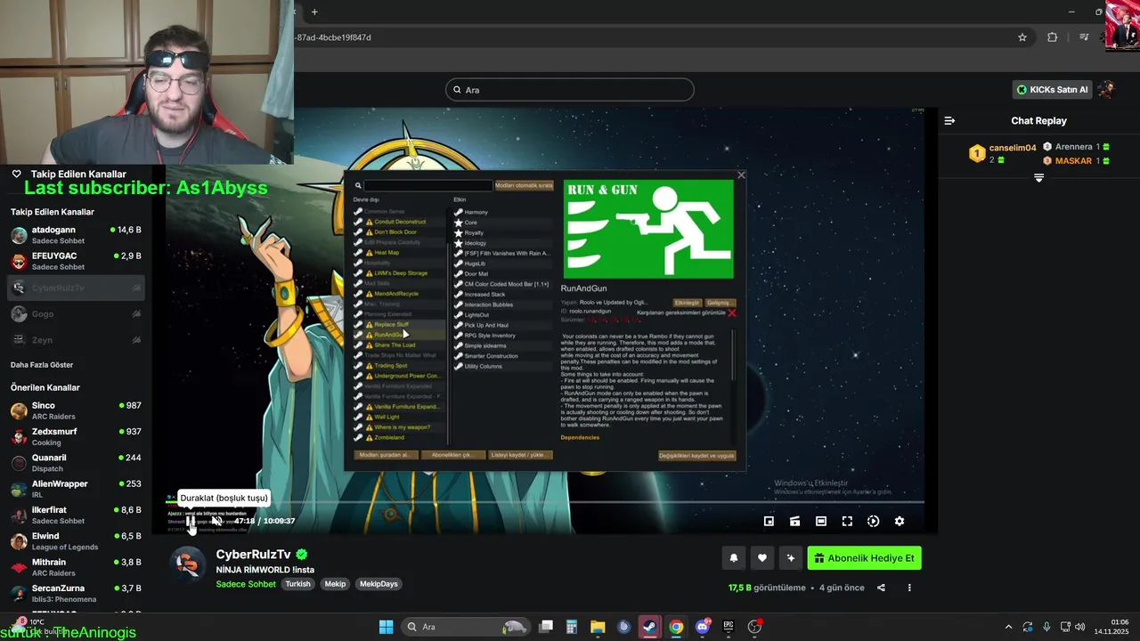Enter fullscreen on the video player
Viewport: 1140px width, 641px height.
pyautogui.click(x=847, y=521)
